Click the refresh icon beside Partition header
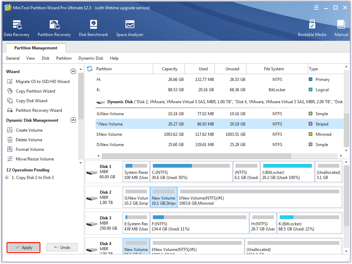 click(x=89, y=69)
